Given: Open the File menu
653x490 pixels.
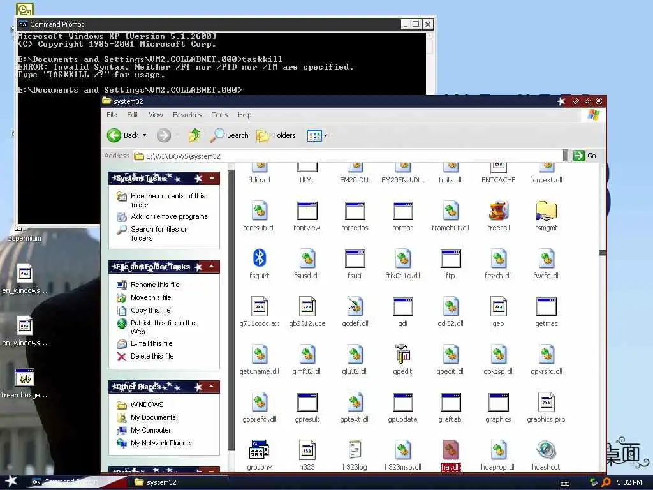Looking at the screenshot, I should tap(112, 115).
